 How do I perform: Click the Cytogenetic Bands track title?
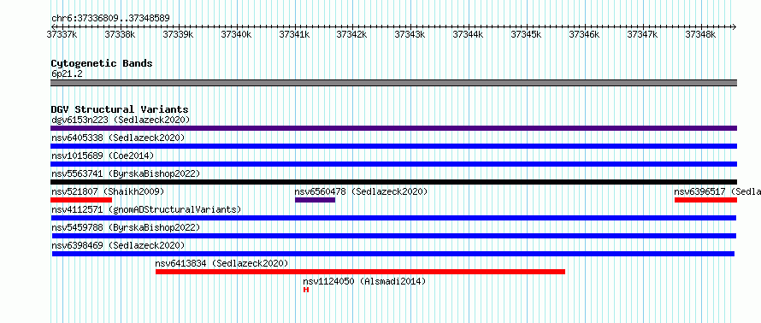click(x=102, y=63)
